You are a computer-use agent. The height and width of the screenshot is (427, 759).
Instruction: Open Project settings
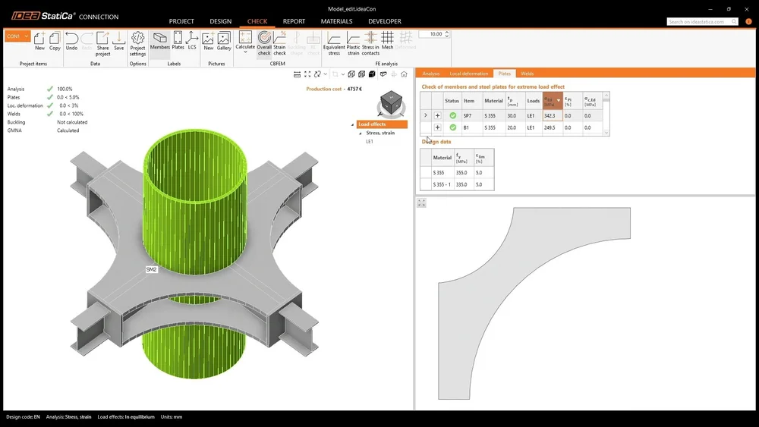point(137,43)
